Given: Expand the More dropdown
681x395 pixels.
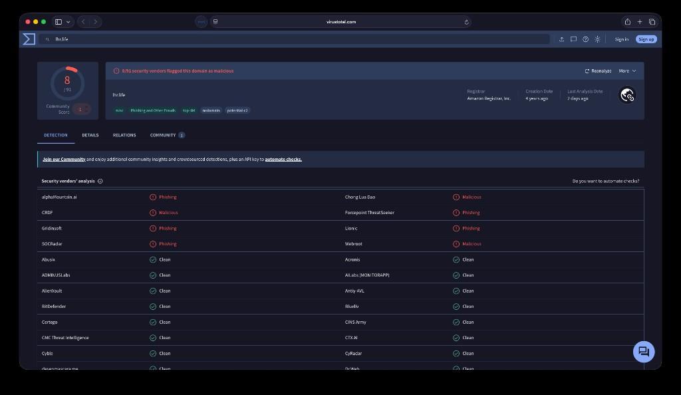Looking at the screenshot, I should 628,70.
